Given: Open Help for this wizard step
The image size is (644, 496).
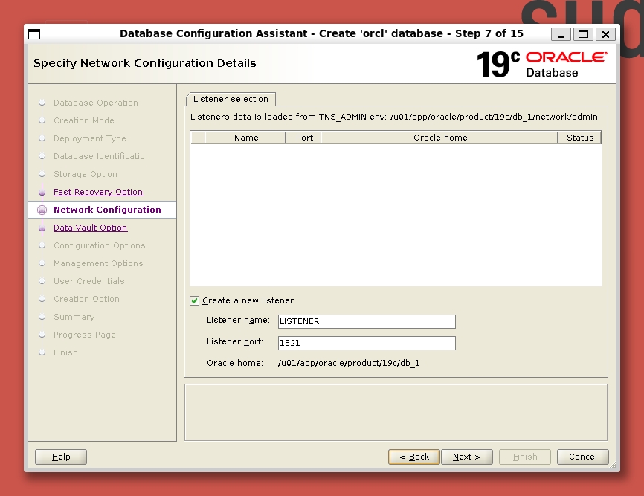Looking at the screenshot, I should click(x=61, y=457).
